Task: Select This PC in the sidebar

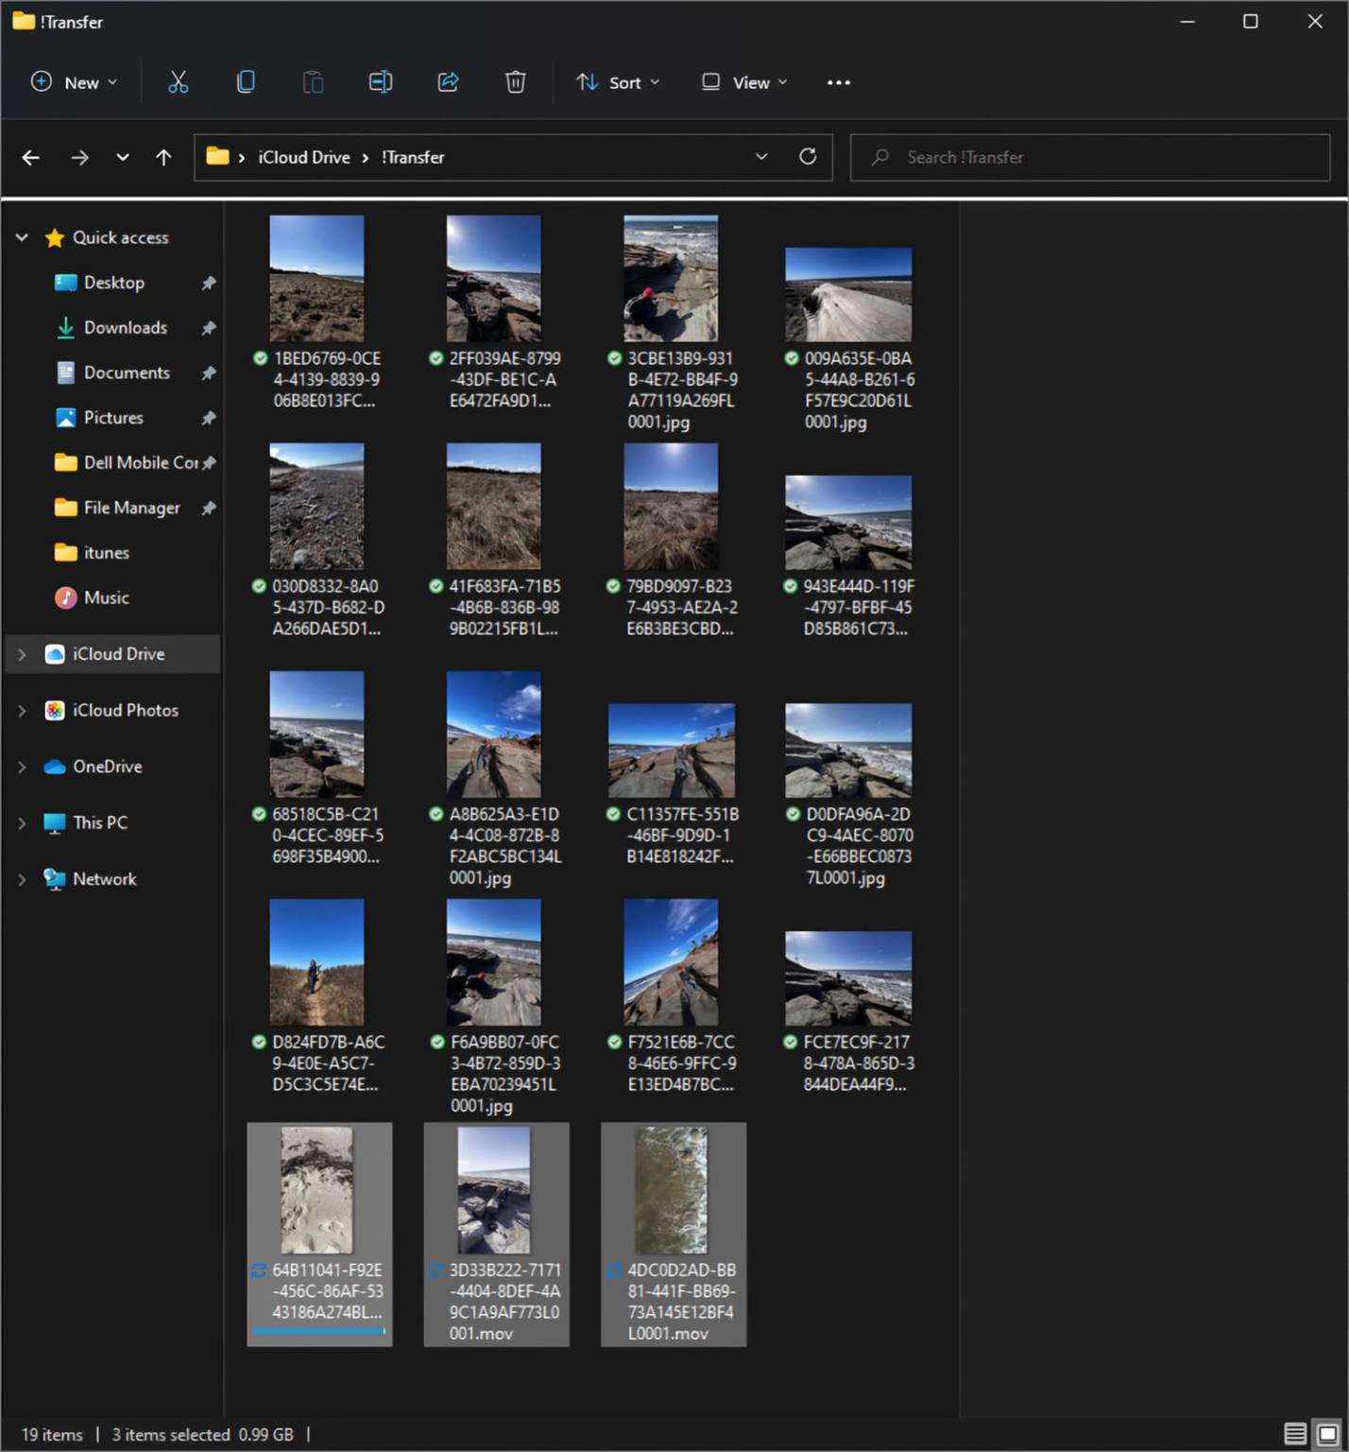Action: pyautogui.click(x=101, y=822)
